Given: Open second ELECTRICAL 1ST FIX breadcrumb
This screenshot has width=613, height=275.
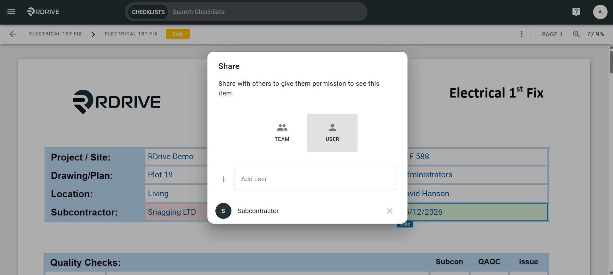Looking at the screenshot, I should point(131,34).
